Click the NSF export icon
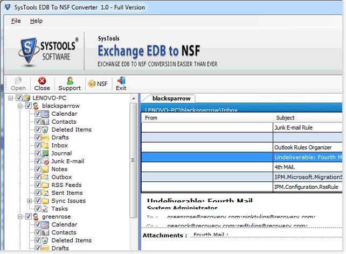The height and width of the screenshot is (254, 346). click(x=98, y=84)
